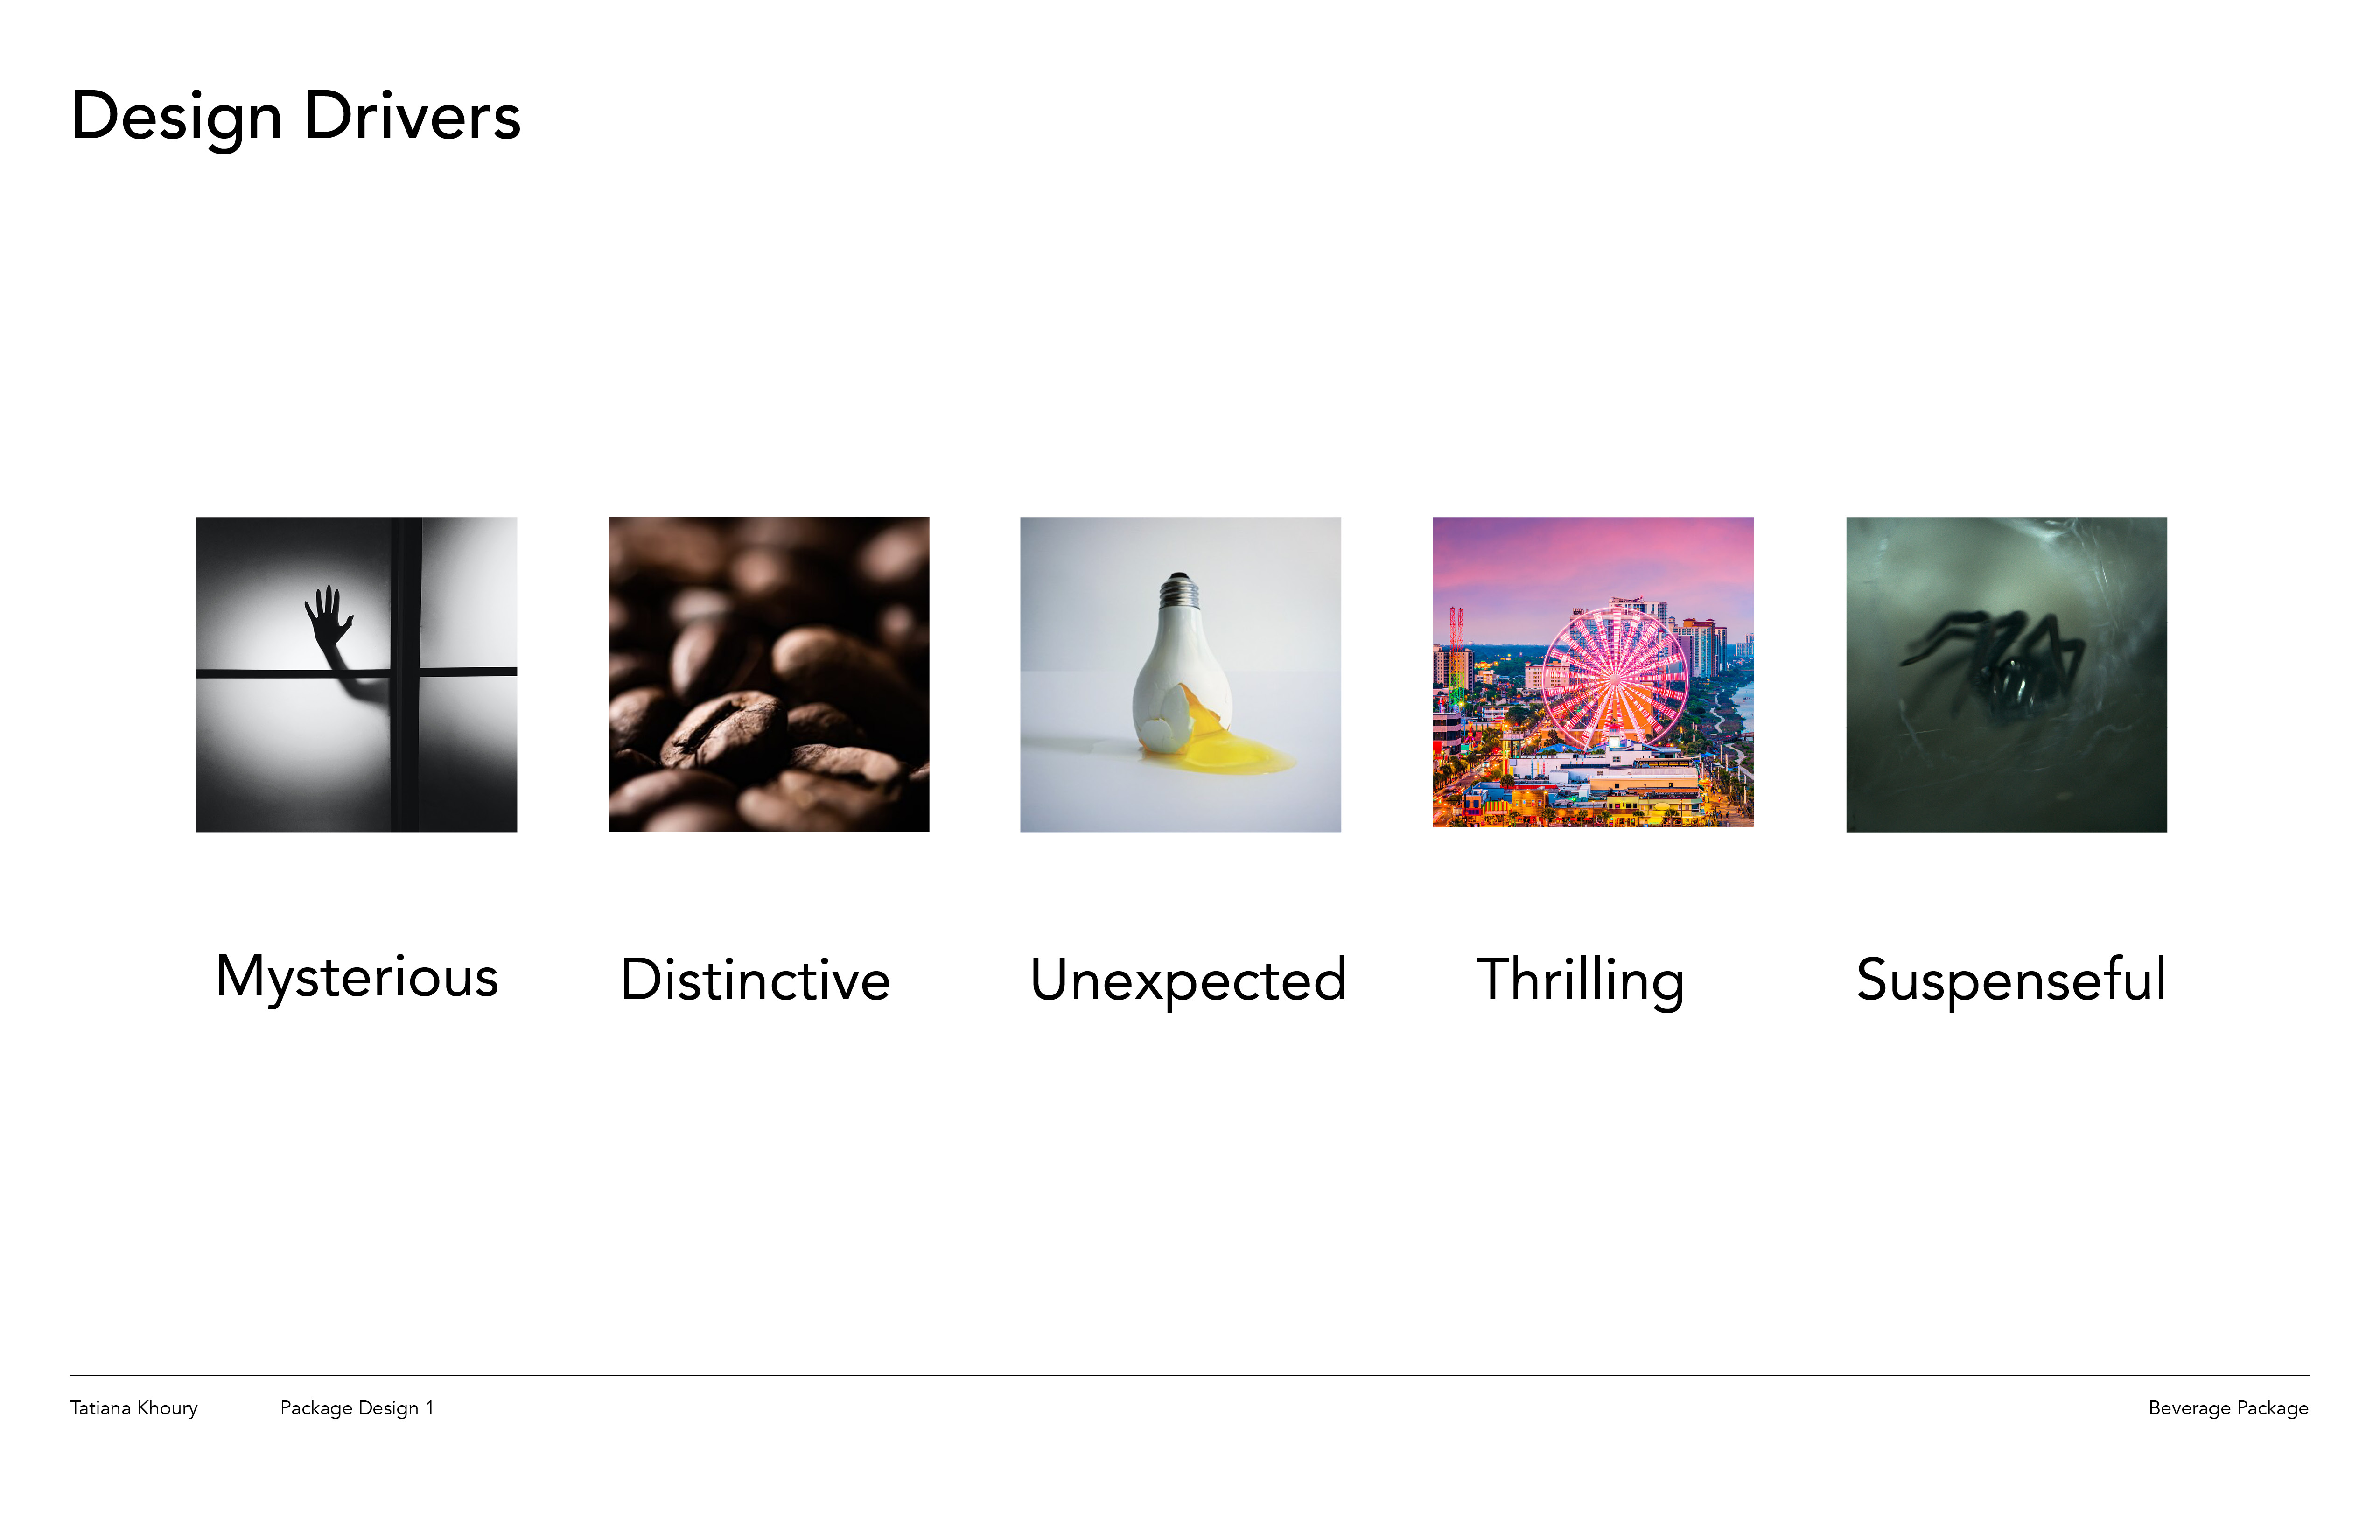Viewport: 2380px width, 1540px height.
Task: Select the "Unexpected" caption
Action: click(1188, 980)
